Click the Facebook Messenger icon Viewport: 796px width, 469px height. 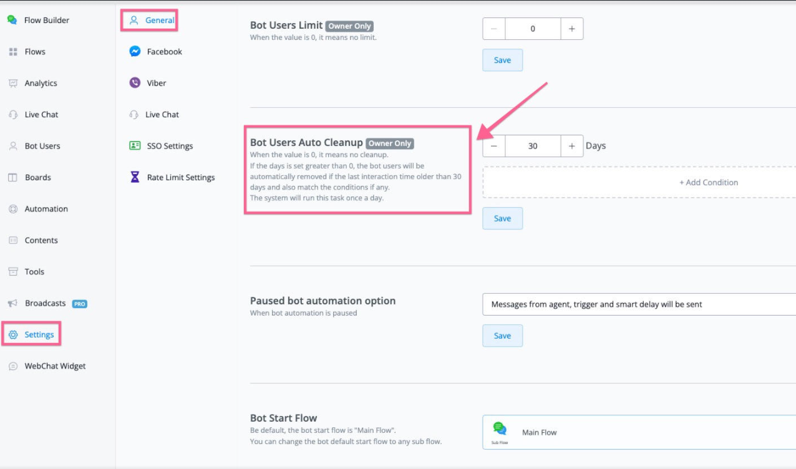pyautogui.click(x=135, y=52)
